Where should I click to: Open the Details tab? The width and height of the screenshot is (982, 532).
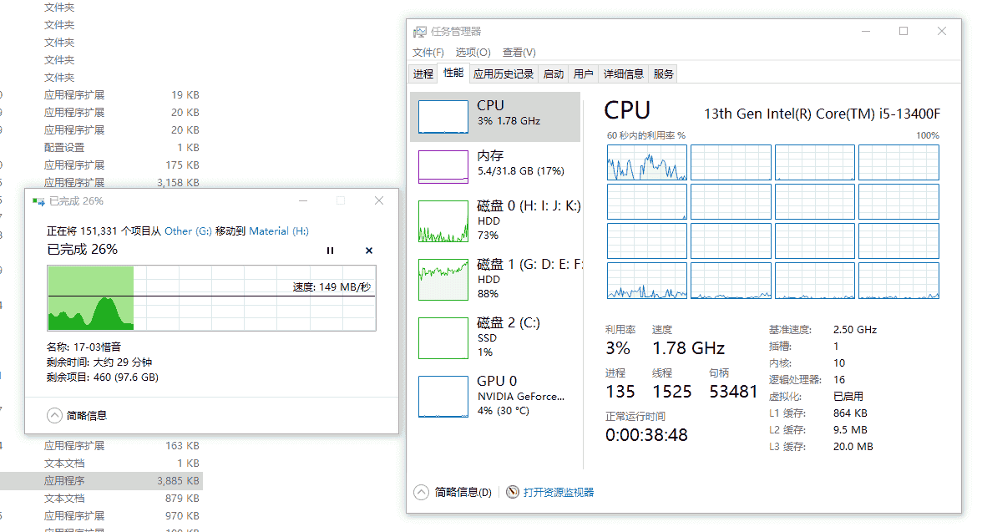pos(624,73)
